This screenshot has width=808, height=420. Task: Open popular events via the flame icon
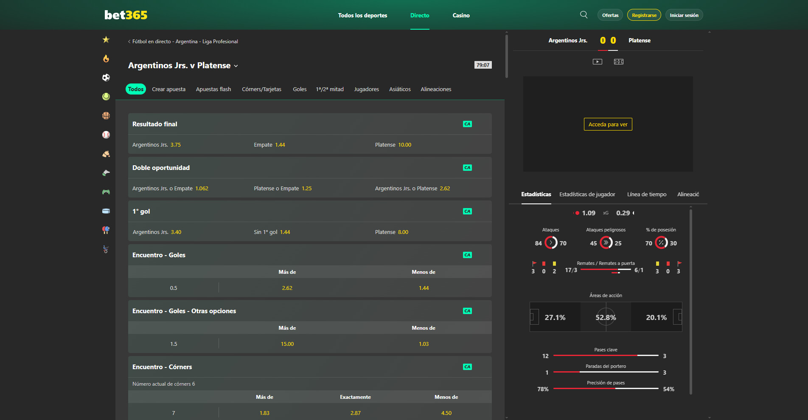106,58
